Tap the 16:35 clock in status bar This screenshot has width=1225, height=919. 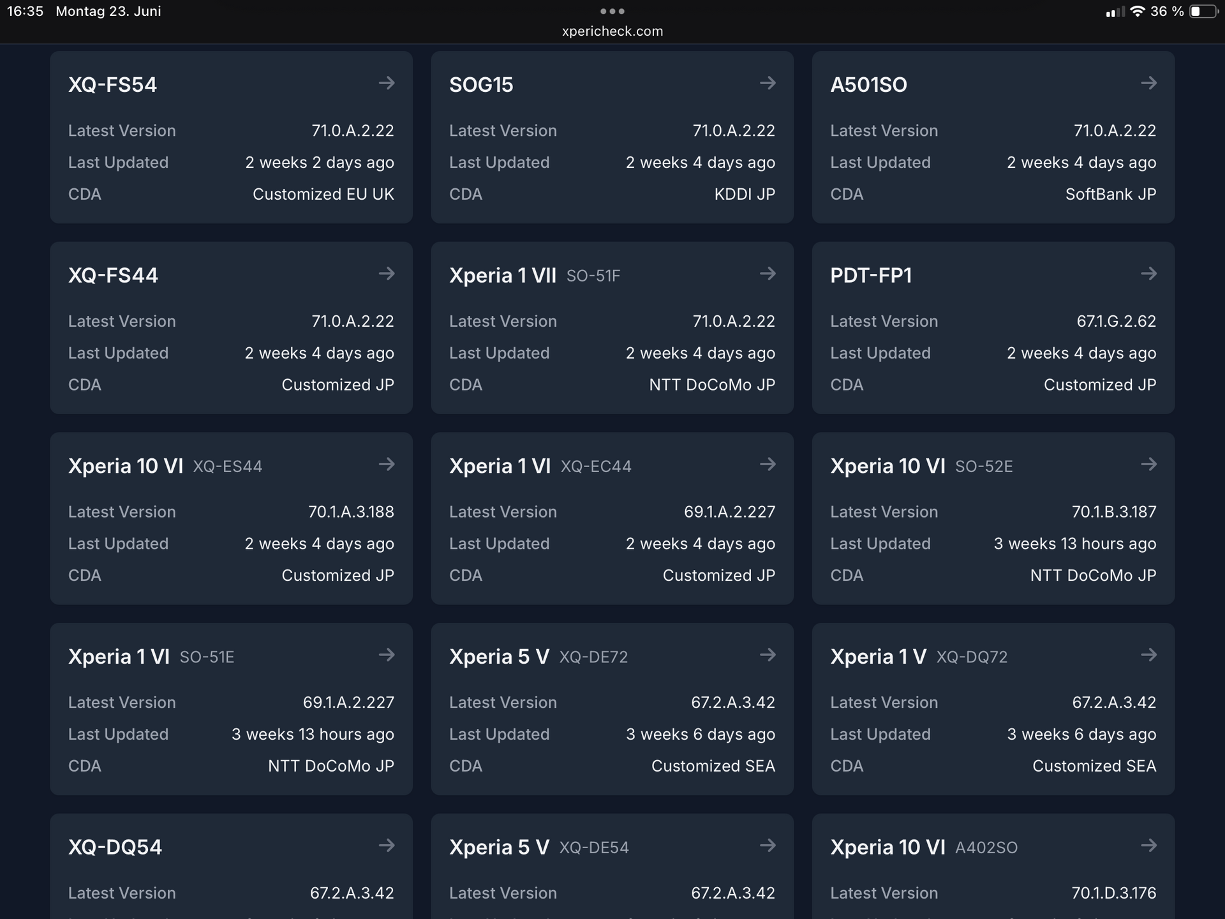click(26, 11)
